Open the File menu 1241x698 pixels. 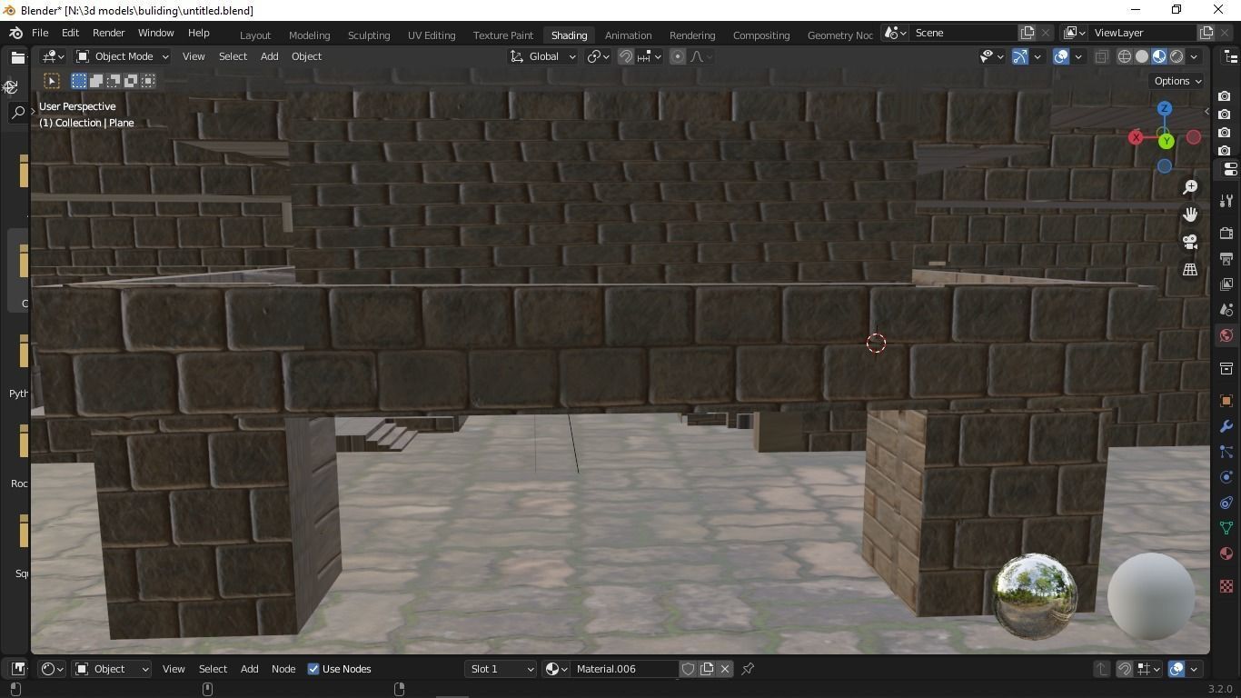point(40,33)
